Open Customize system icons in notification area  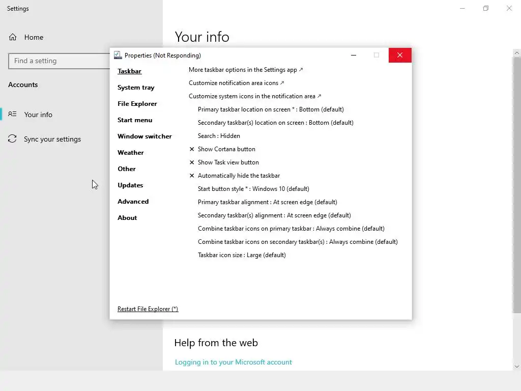pyautogui.click(x=255, y=96)
